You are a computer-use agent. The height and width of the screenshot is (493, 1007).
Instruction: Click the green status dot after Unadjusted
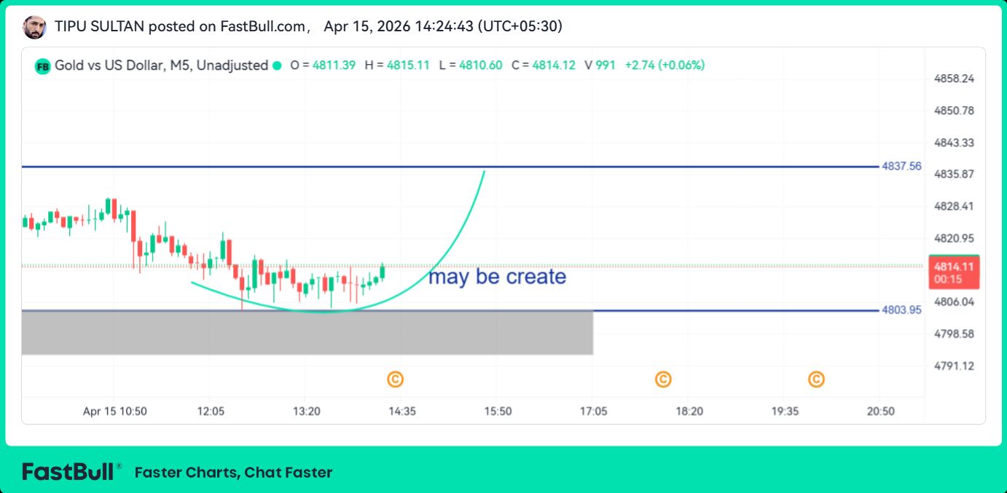[x=277, y=66]
